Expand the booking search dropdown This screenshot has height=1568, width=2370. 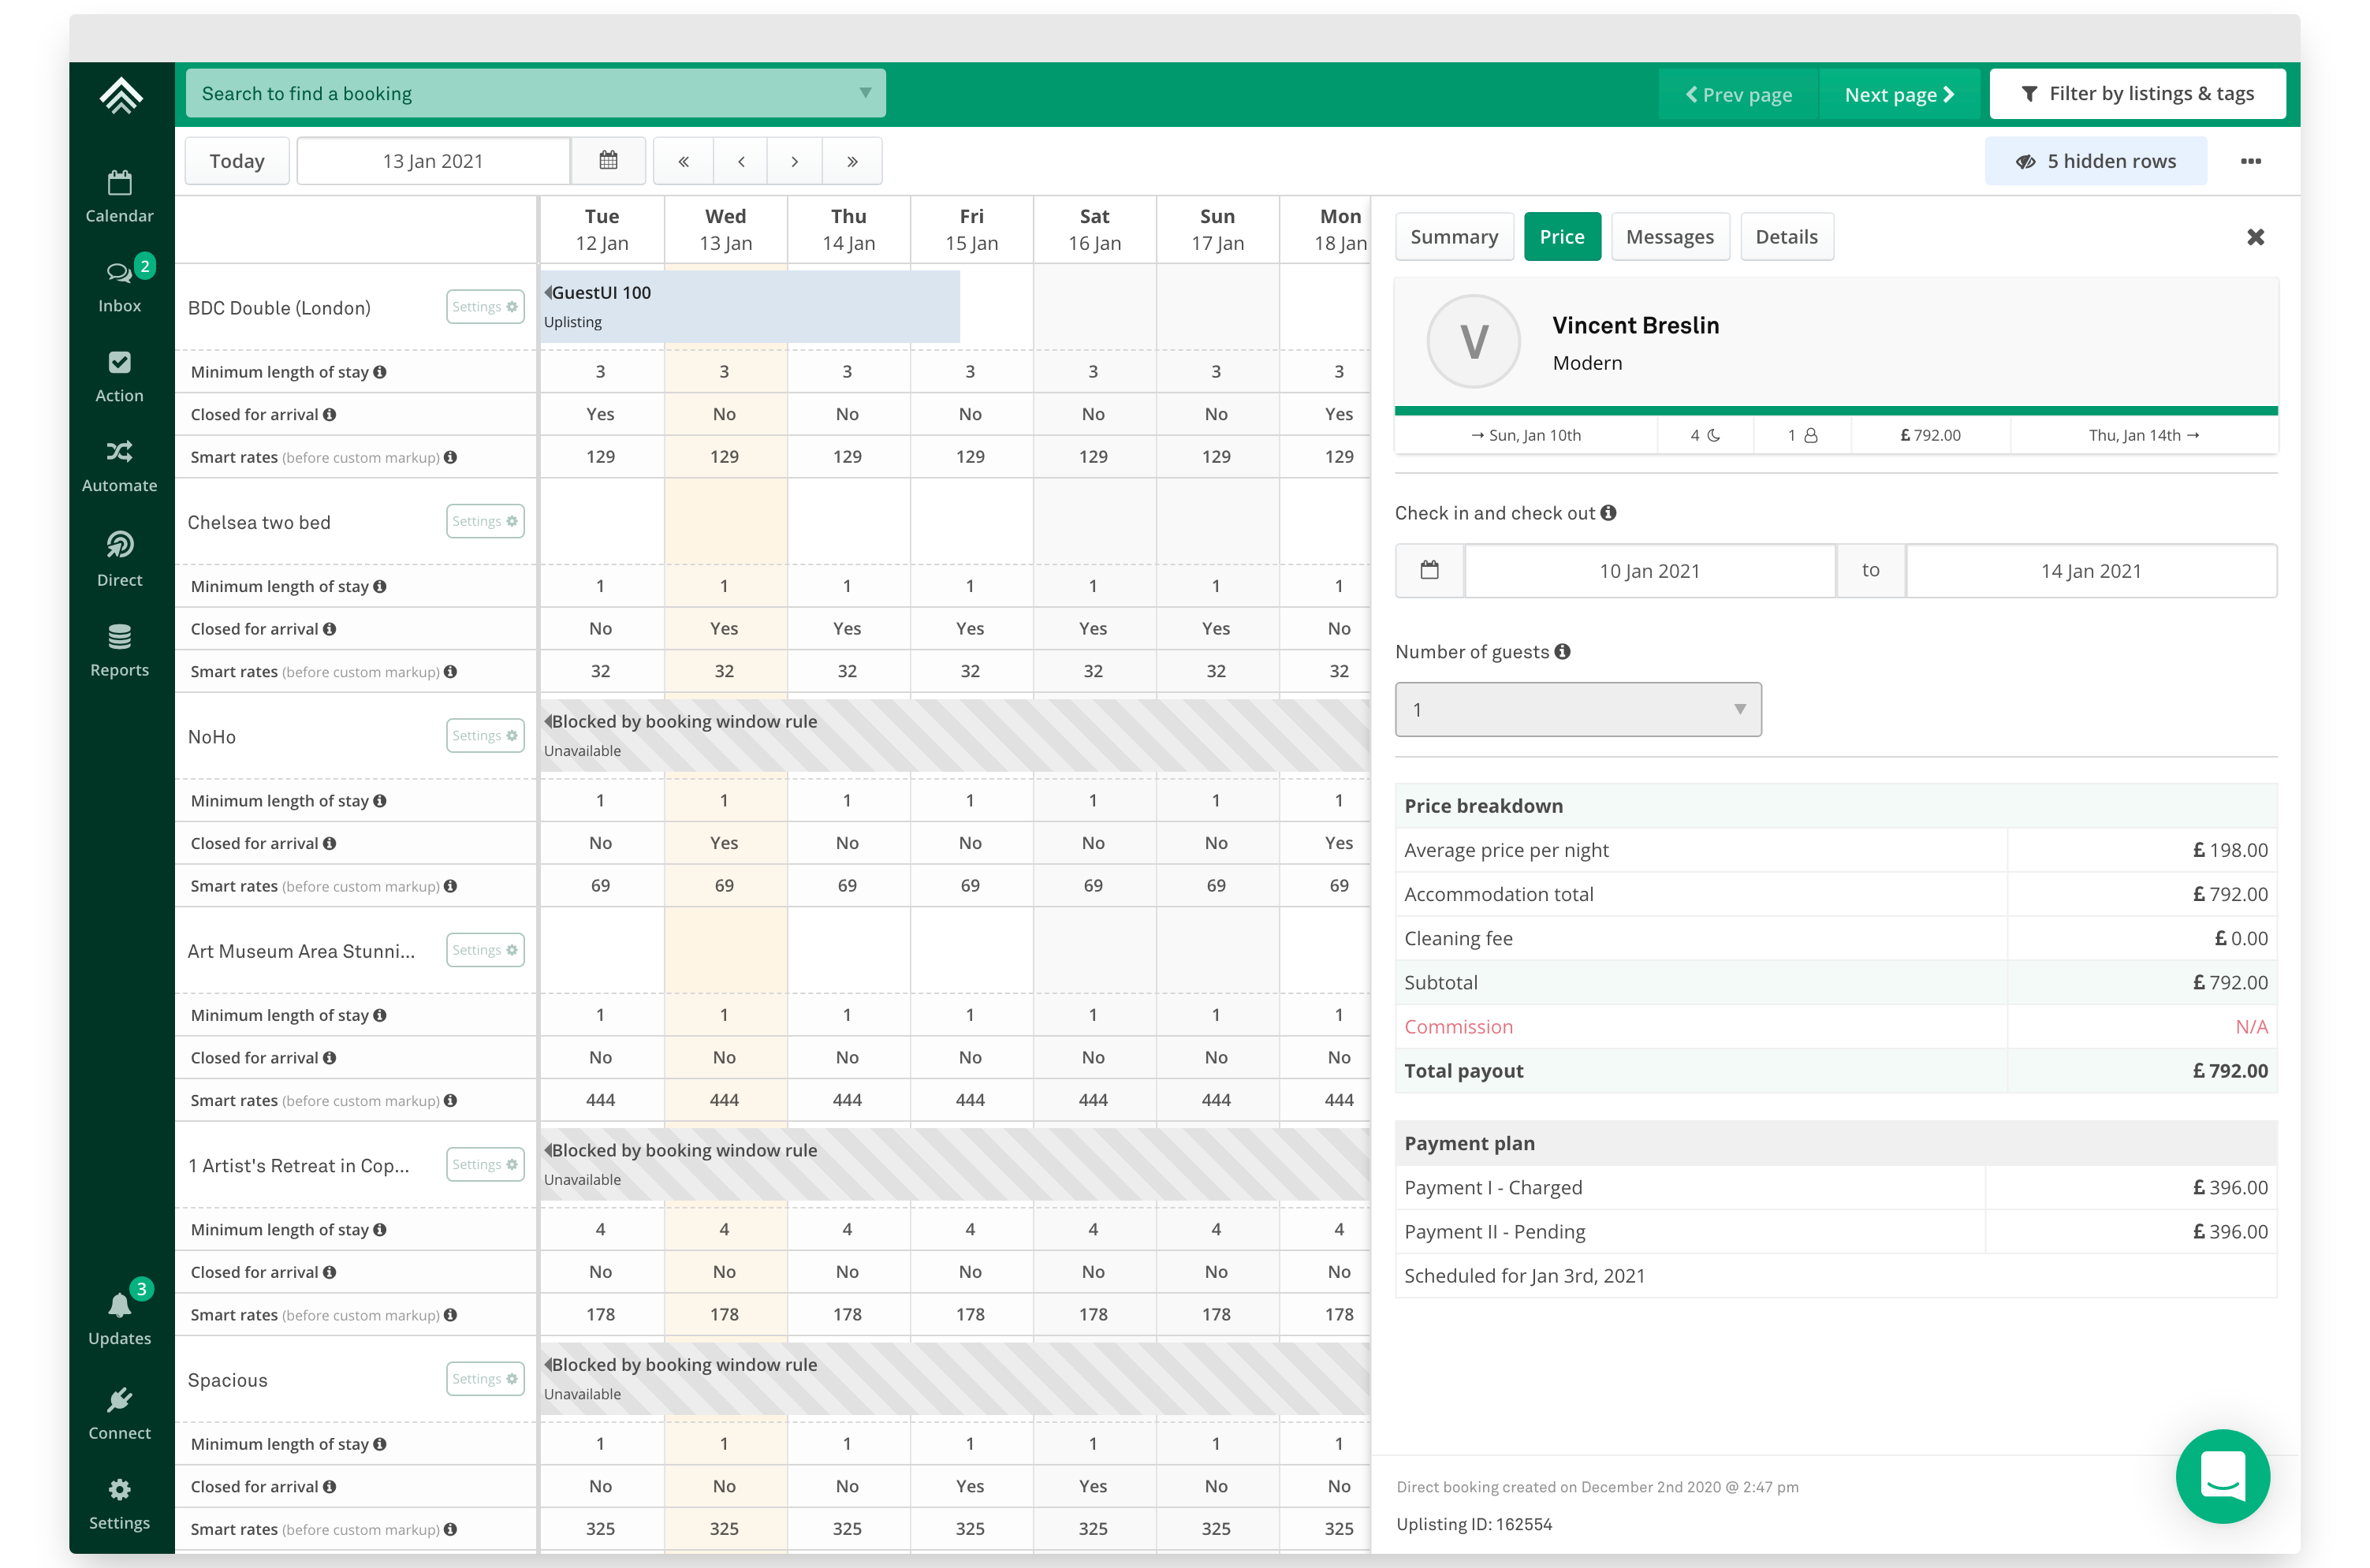[x=865, y=93]
